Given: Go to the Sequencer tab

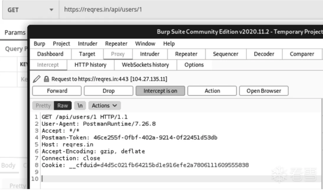Looking at the screenshot, I should click(x=225, y=54).
